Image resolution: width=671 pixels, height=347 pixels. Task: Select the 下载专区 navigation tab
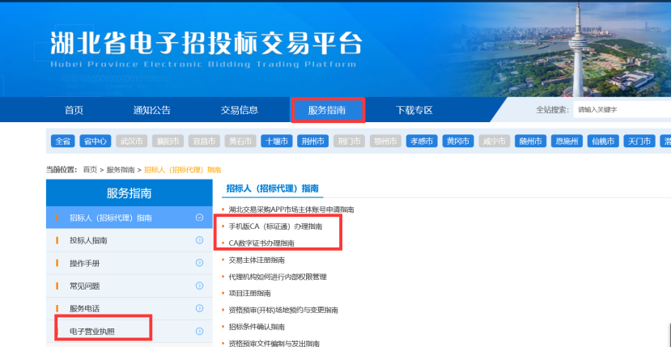414,110
